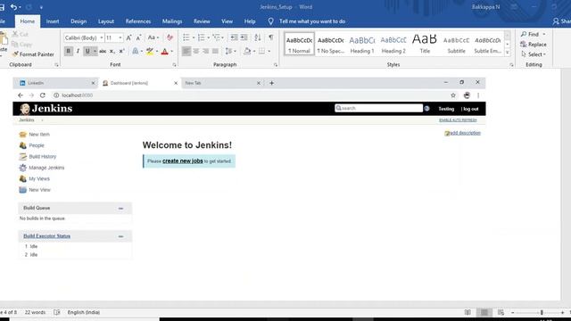Image resolution: width=571 pixels, height=321 pixels.
Task: Click the Numbering list icon
Action: coord(201,37)
